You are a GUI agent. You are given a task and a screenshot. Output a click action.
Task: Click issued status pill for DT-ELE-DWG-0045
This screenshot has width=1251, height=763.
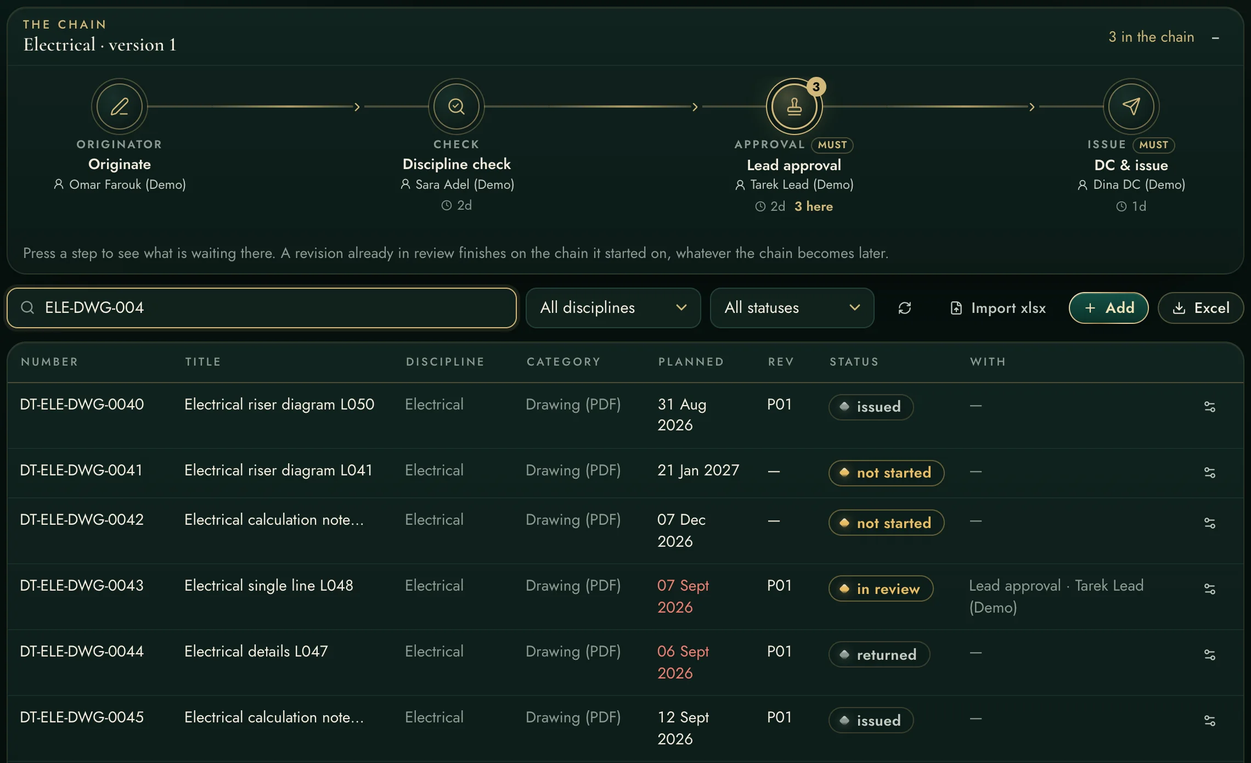(x=871, y=721)
